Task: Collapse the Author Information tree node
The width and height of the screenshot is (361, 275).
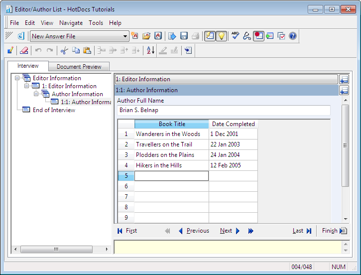Action: [36, 94]
